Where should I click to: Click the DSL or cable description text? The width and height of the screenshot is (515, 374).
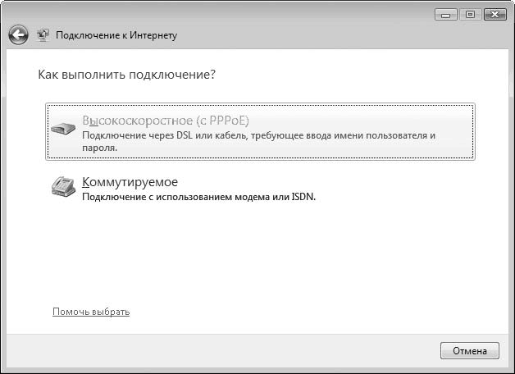coord(258,142)
